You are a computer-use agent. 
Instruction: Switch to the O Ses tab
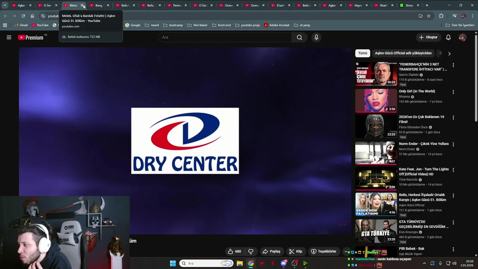47,5
